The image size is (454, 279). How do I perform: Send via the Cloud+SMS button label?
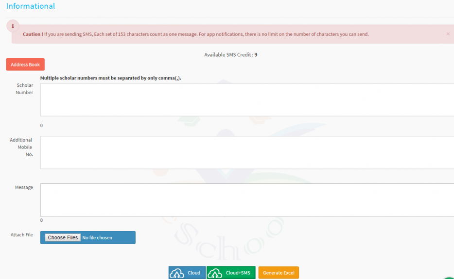tap(238, 273)
